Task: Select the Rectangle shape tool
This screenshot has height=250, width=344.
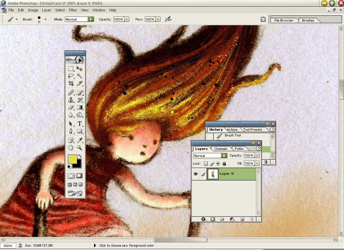Action: coord(79,131)
